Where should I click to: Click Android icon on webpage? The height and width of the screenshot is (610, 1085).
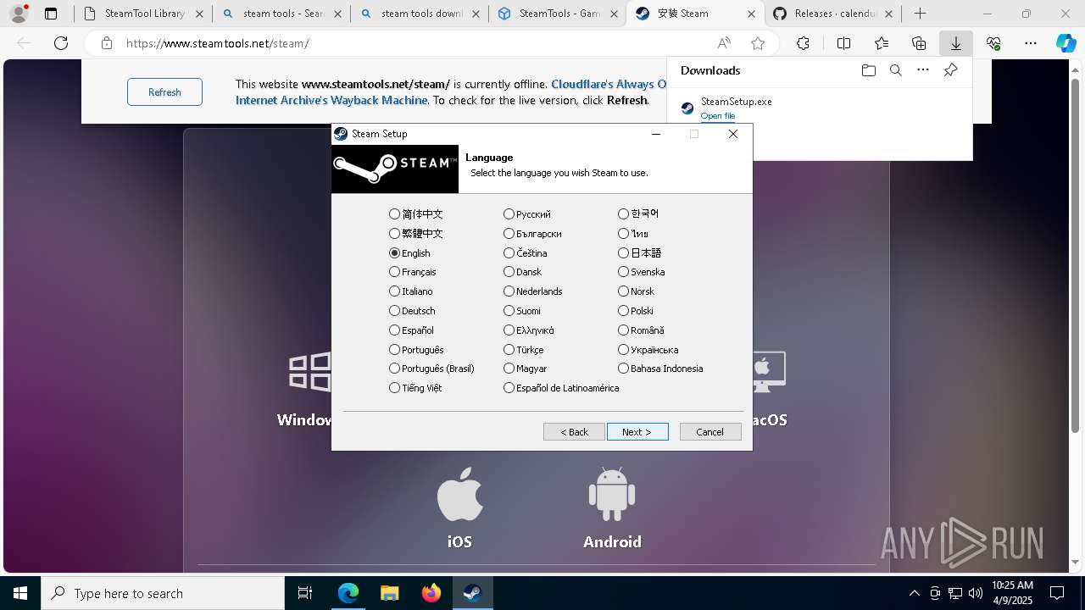tap(612, 494)
